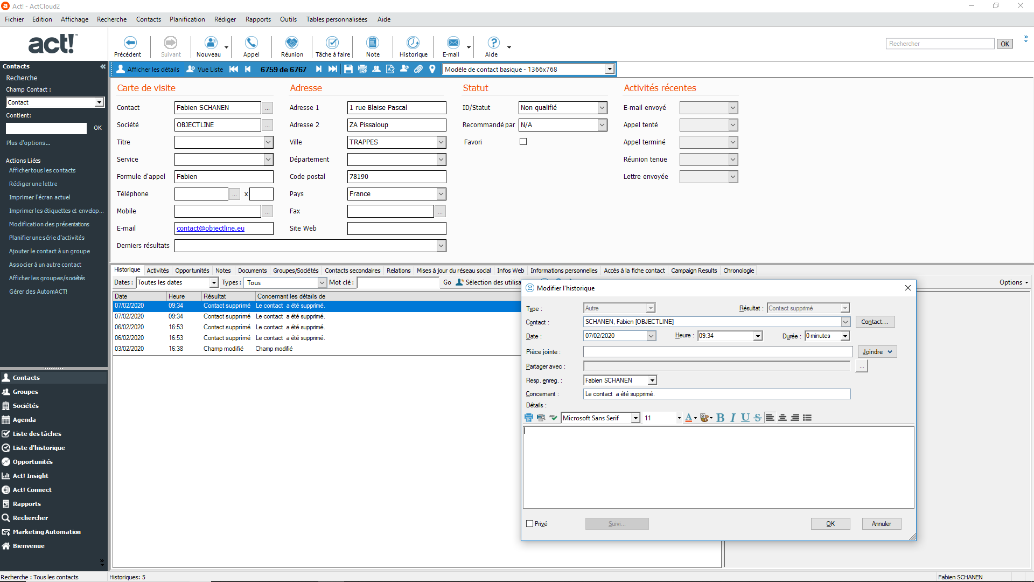Image resolution: width=1034 pixels, height=582 pixels.
Task: Save the contact with the floppy disk icon
Action: point(348,69)
